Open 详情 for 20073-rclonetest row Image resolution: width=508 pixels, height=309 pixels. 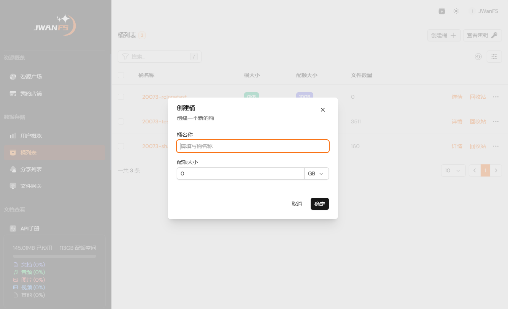pos(457,97)
